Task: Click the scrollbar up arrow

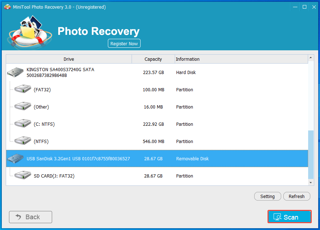Action: 311,58
